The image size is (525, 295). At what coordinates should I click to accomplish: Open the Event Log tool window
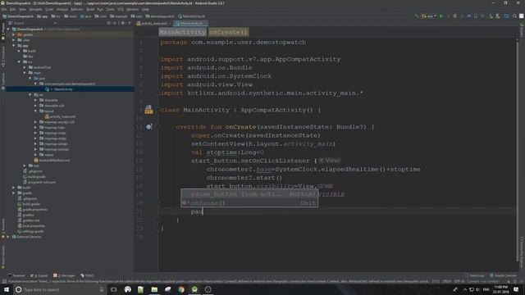(x=474, y=275)
